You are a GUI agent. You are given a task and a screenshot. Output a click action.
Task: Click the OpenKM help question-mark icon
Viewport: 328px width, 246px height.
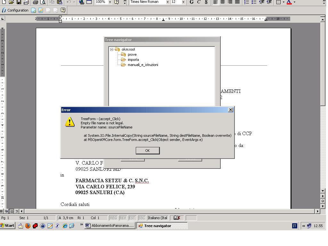tap(63, 10)
